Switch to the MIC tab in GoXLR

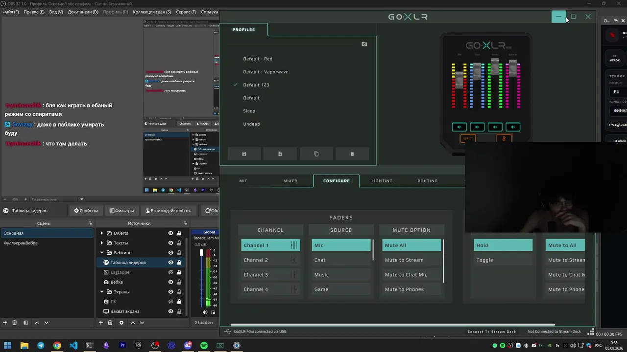coord(243,181)
